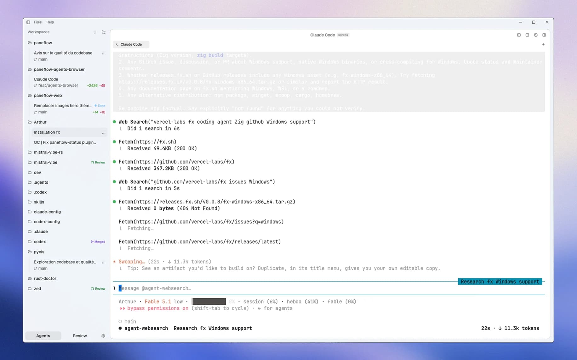Switch to the Agents tab
This screenshot has width=577, height=360.
[x=43, y=336]
